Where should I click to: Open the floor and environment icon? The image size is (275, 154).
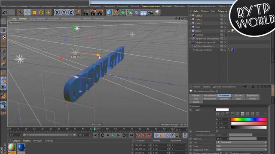point(143,12)
